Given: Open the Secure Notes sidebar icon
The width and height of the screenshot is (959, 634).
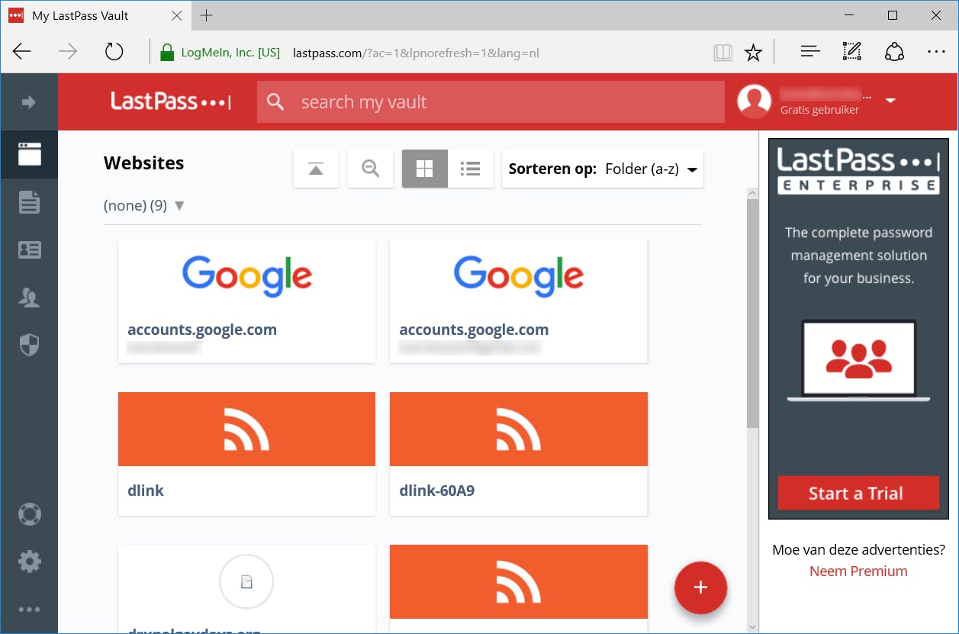Looking at the screenshot, I should (29, 202).
